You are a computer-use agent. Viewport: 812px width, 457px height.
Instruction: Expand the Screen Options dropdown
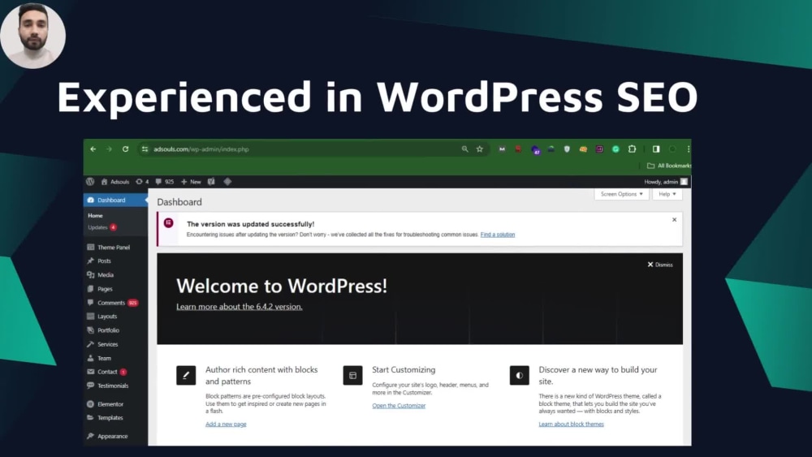[x=621, y=194]
